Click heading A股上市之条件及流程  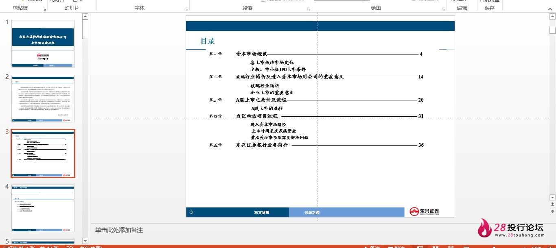point(261,100)
